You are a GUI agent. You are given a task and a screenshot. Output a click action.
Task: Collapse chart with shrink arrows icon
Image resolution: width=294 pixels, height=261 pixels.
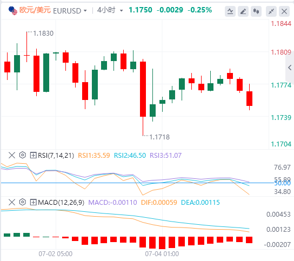pyautogui.click(x=271, y=11)
